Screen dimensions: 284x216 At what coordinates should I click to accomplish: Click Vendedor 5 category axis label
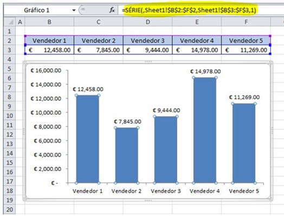(x=244, y=191)
